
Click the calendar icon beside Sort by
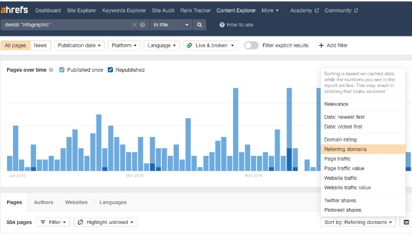pos(406,222)
